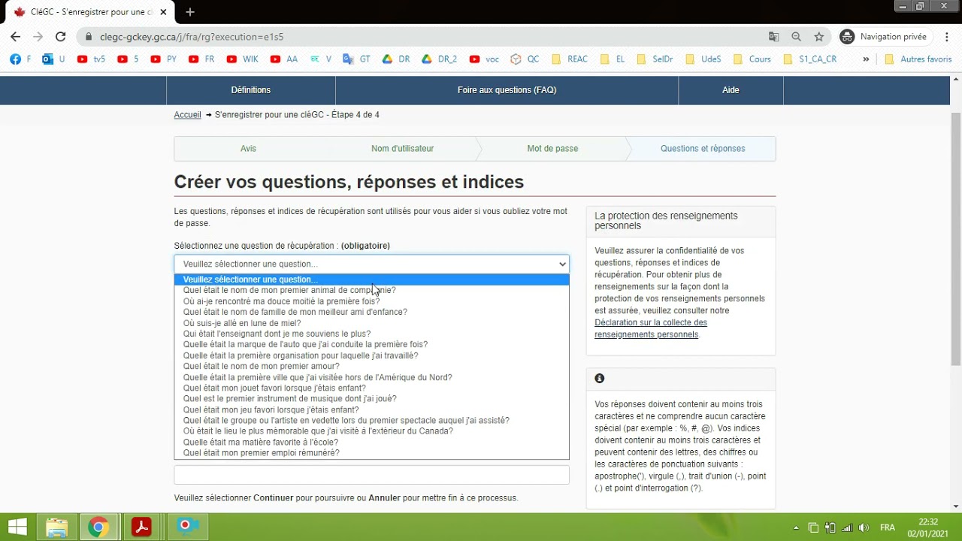Open the DR Google Drive bookmark
Screen dimensions: 962x541
(396, 59)
